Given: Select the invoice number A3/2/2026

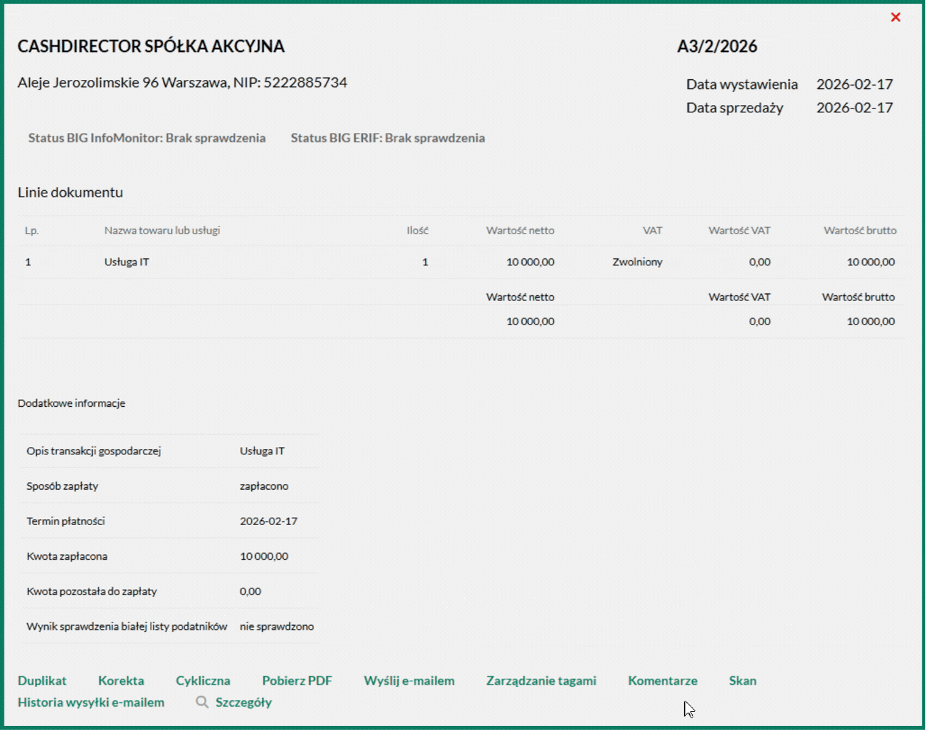Looking at the screenshot, I should click(717, 46).
